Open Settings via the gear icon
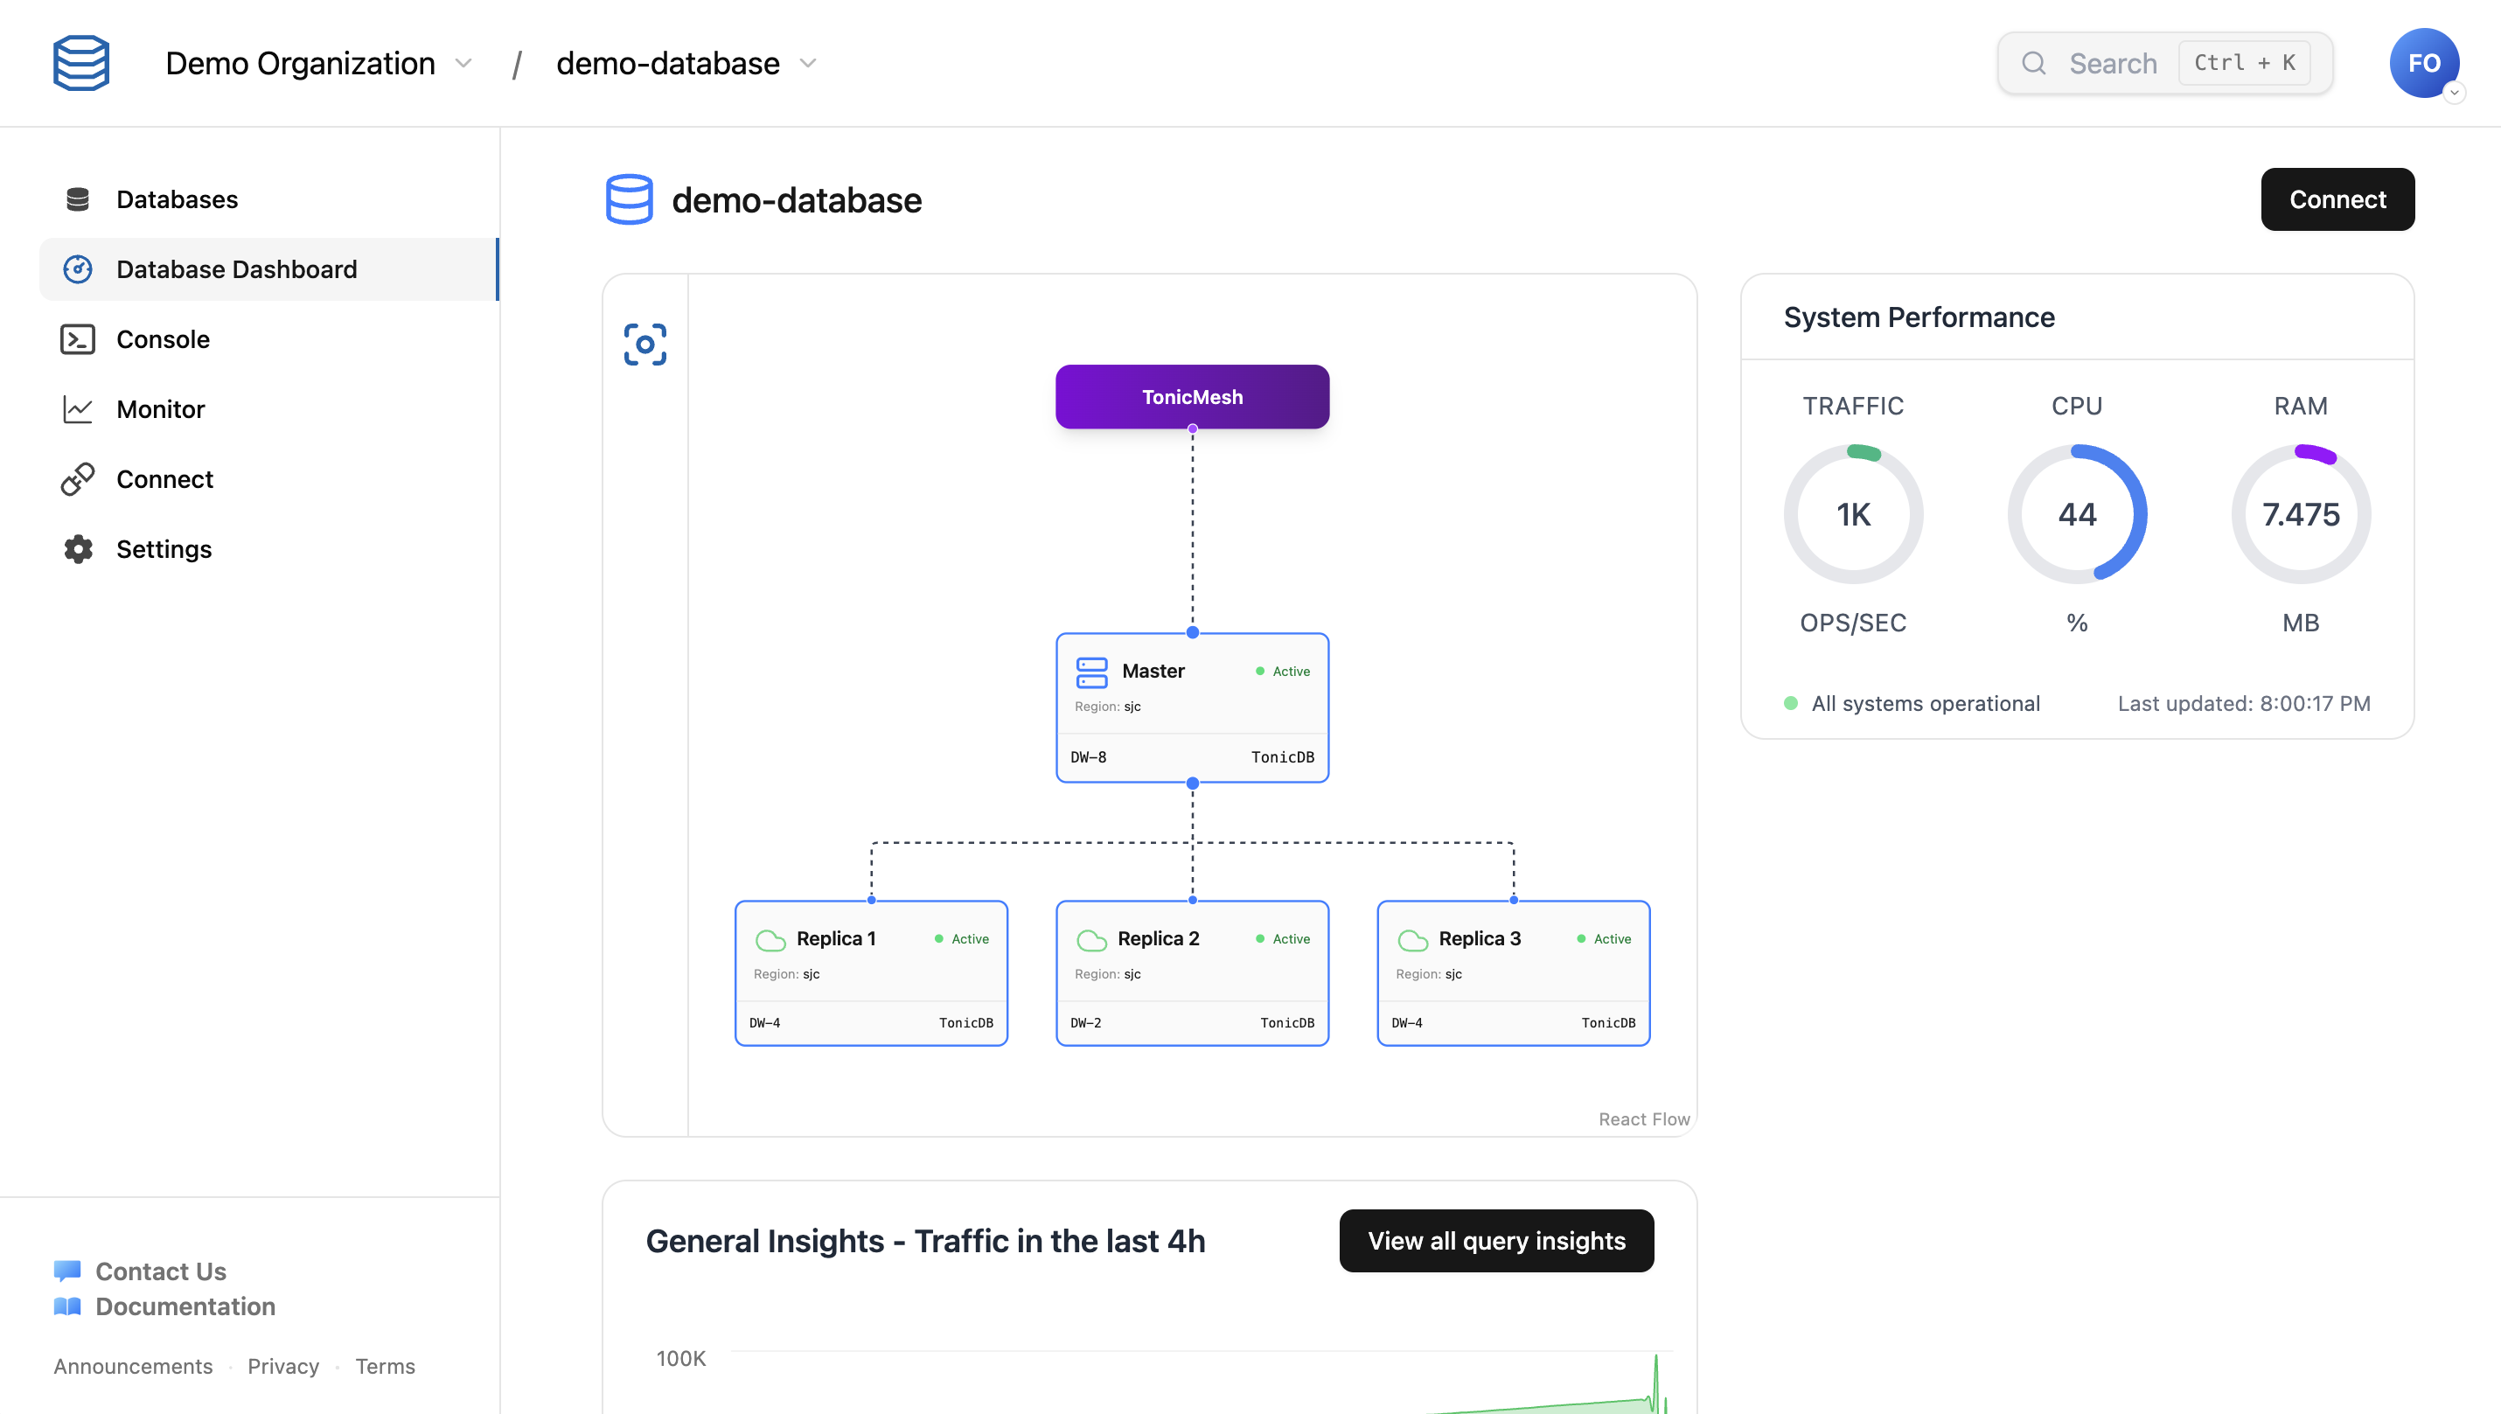 [78, 548]
